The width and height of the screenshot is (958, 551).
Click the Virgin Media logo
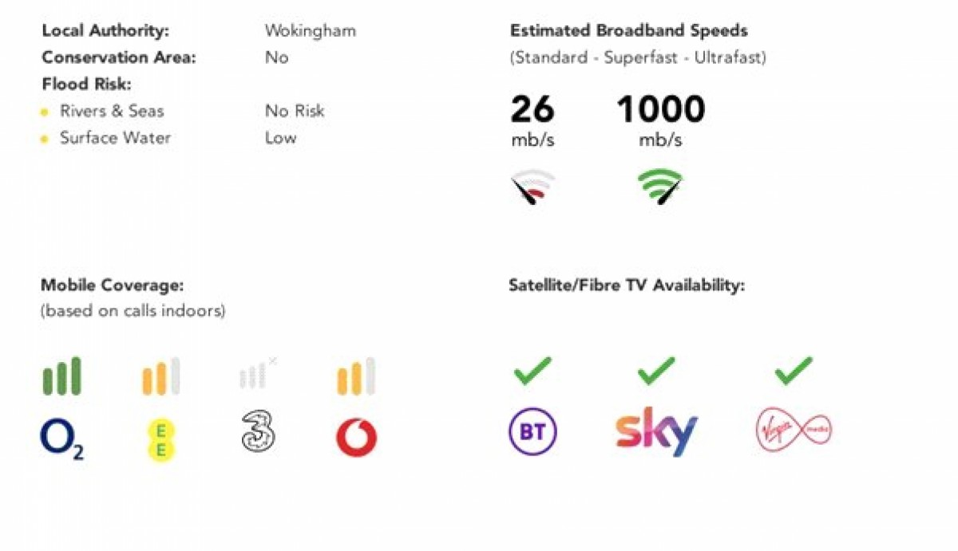[794, 431]
